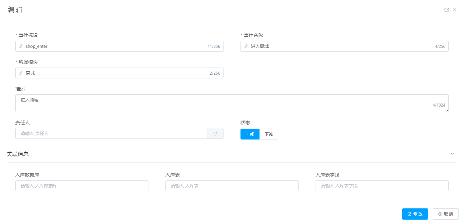Click the 入库数据库 input field
Screen dimensions: 464x223
click(x=82, y=186)
